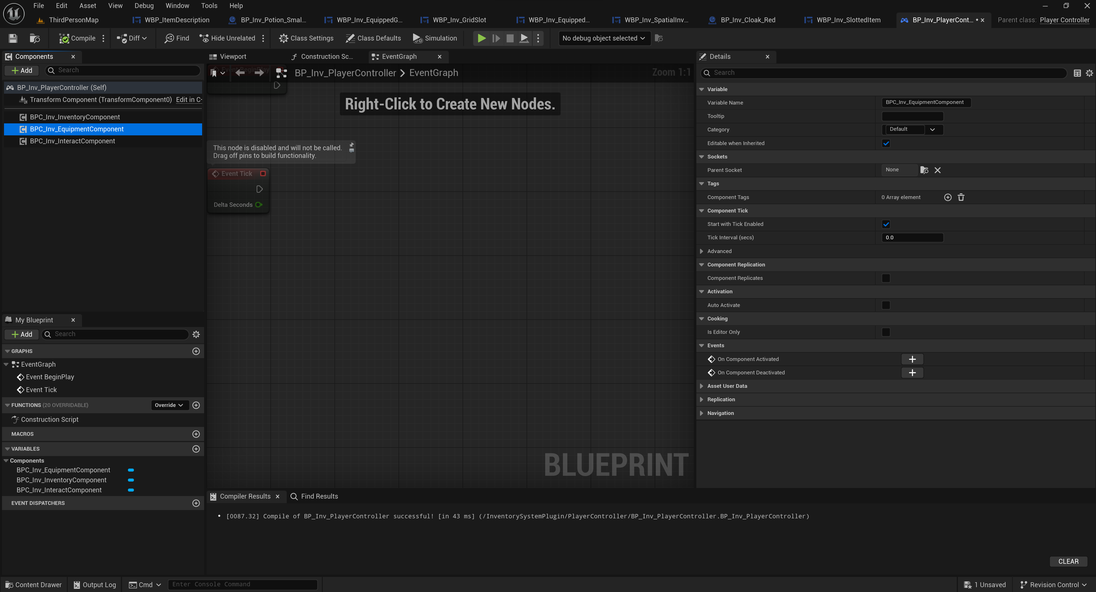Open the My Blueprint settings gear
The width and height of the screenshot is (1096, 592).
196,334
